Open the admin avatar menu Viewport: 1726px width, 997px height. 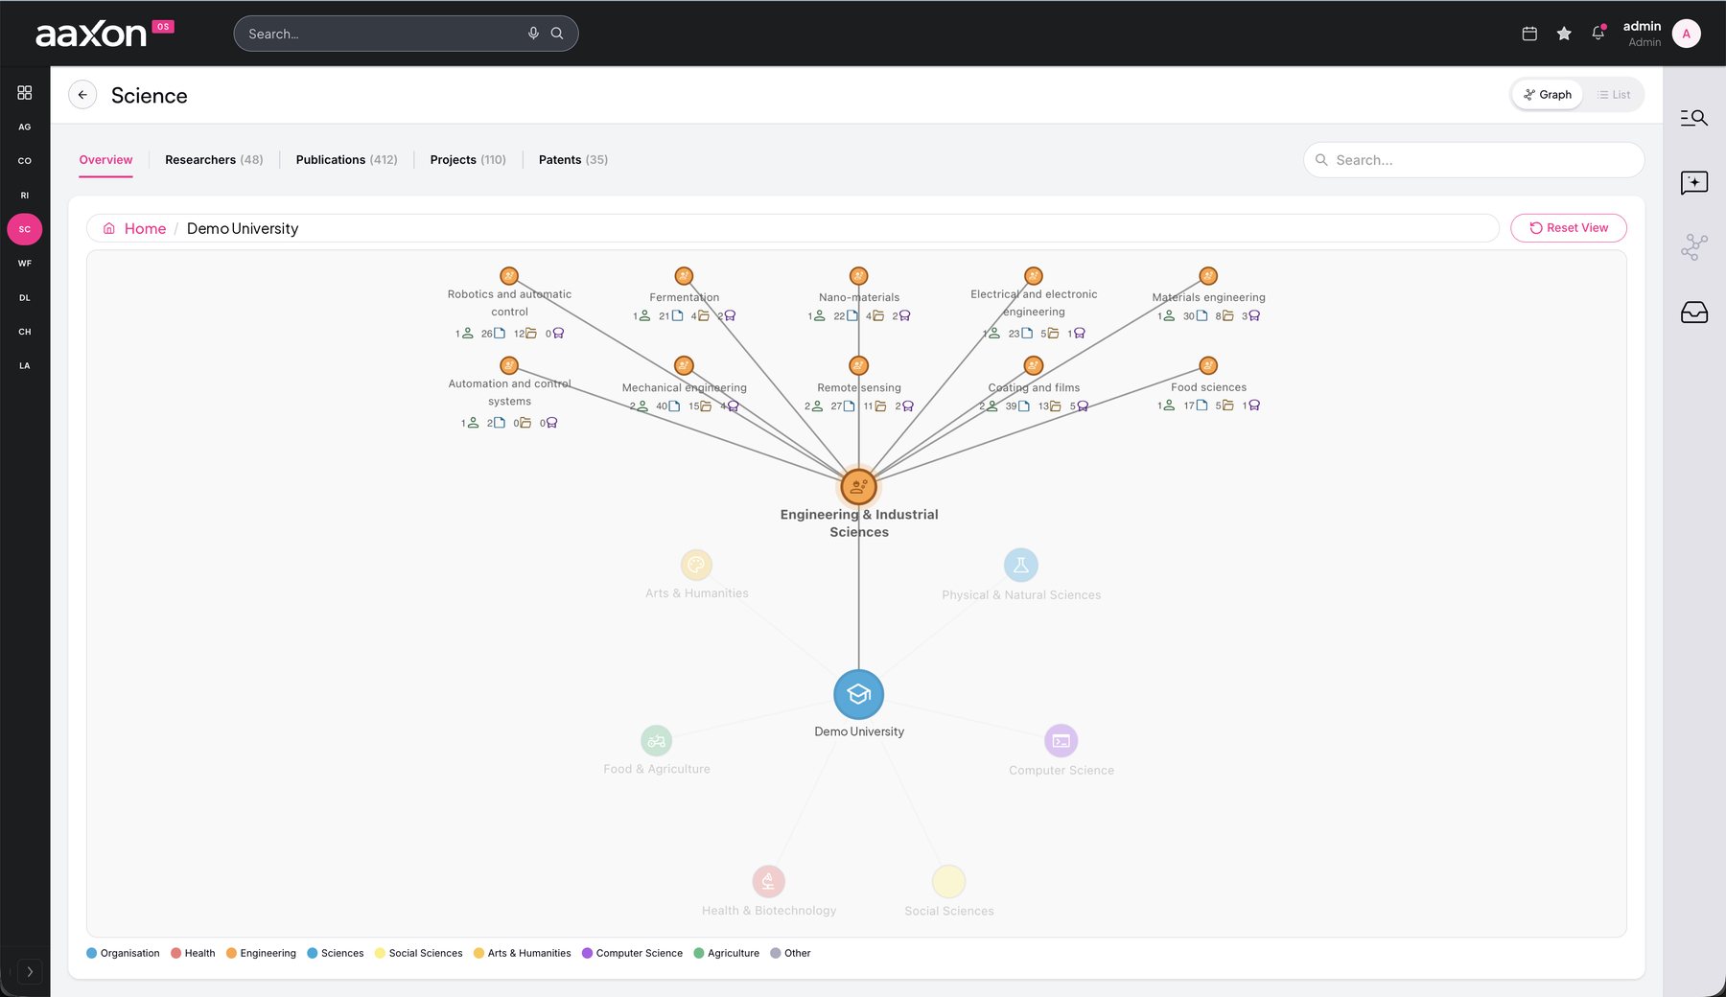pyautogui.click(x=1687, y=34)
